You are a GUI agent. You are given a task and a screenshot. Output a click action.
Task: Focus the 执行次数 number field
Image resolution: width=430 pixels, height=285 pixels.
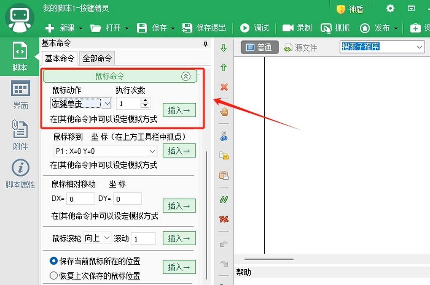tap(128, 104)
